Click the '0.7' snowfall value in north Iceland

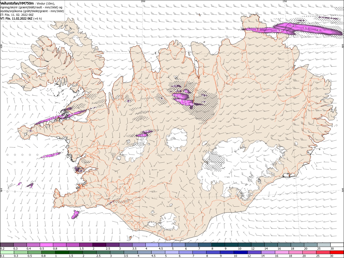pos(185,92)
